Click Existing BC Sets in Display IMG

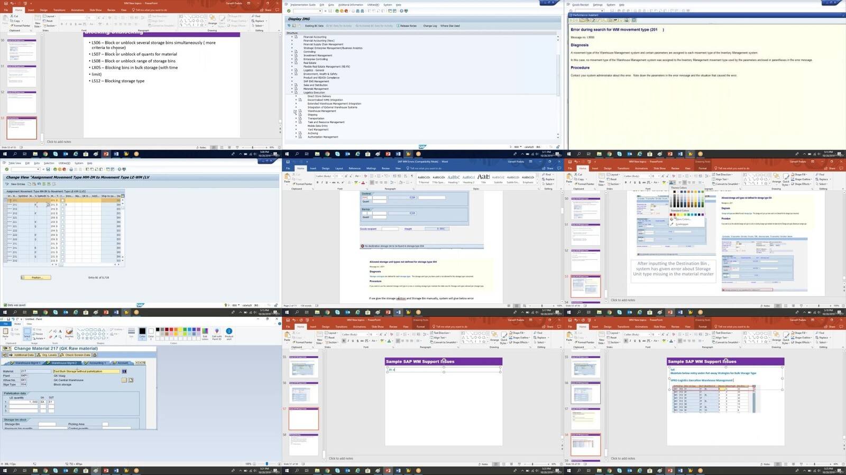[314, 26]
